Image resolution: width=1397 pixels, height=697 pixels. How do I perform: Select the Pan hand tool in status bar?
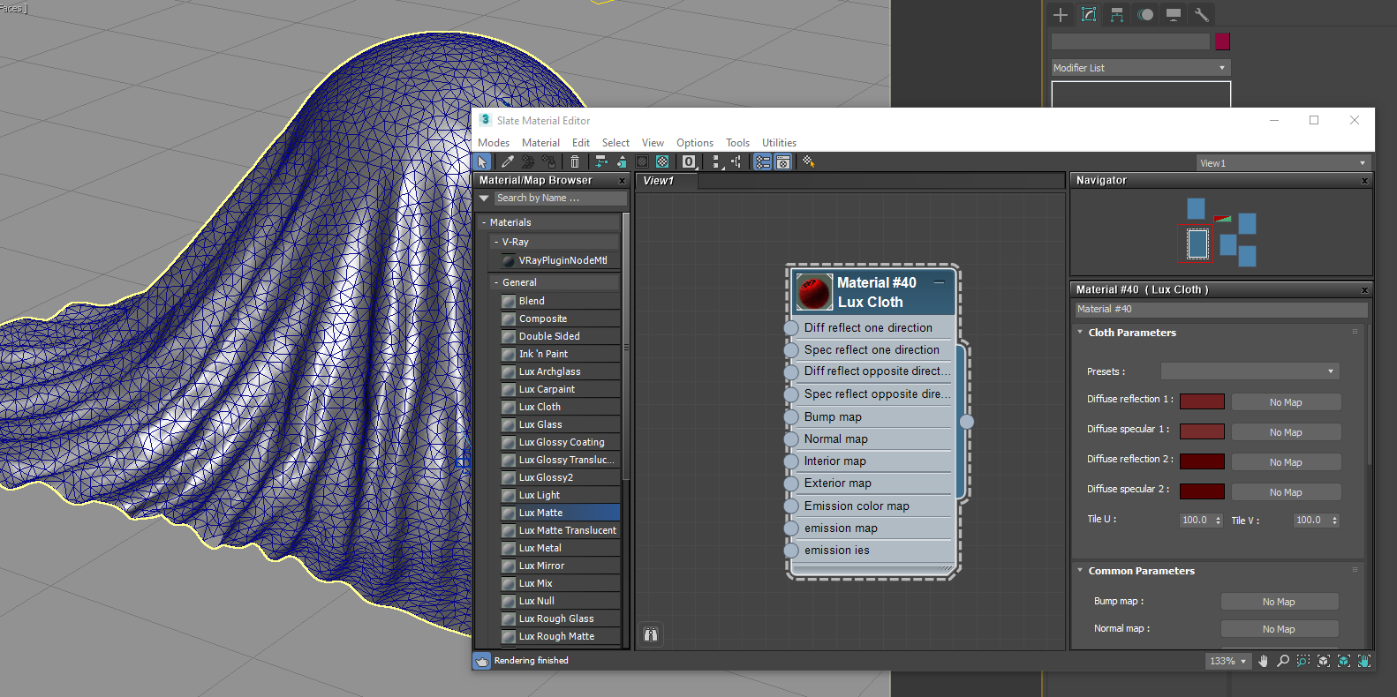pyautogui.click(x=1263, y=661)
